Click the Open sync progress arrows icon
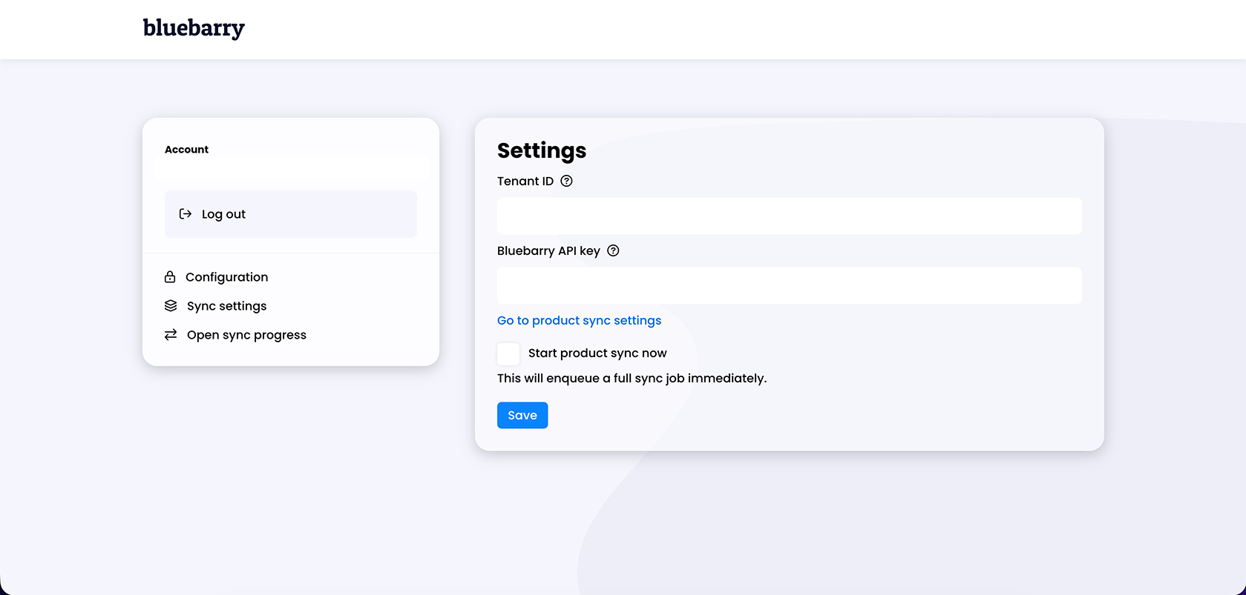 [171, 335]
